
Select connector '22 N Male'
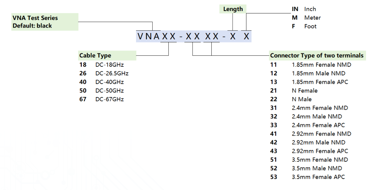pyautogui.click(x=291, y=99)
